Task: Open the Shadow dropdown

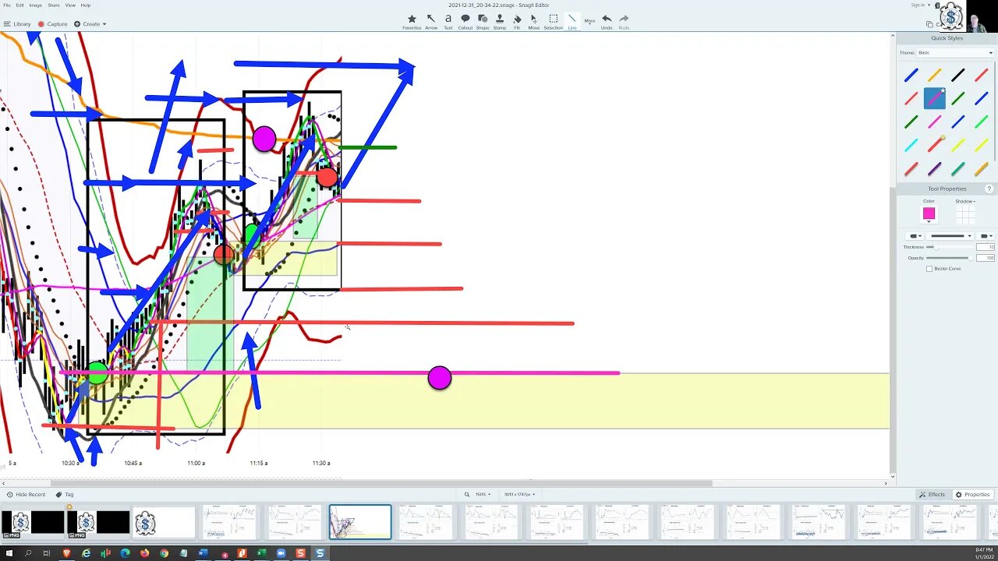Action: [965, 201]
